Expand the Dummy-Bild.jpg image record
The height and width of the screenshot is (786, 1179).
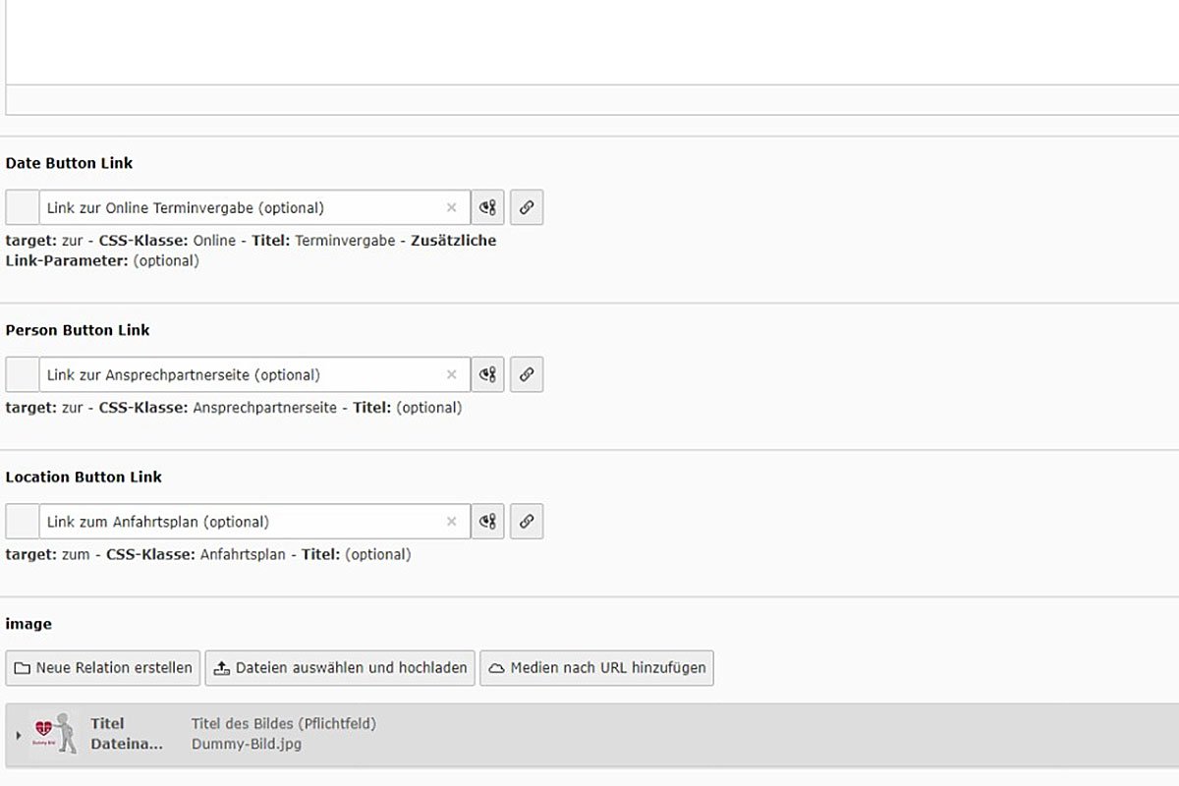18,735
